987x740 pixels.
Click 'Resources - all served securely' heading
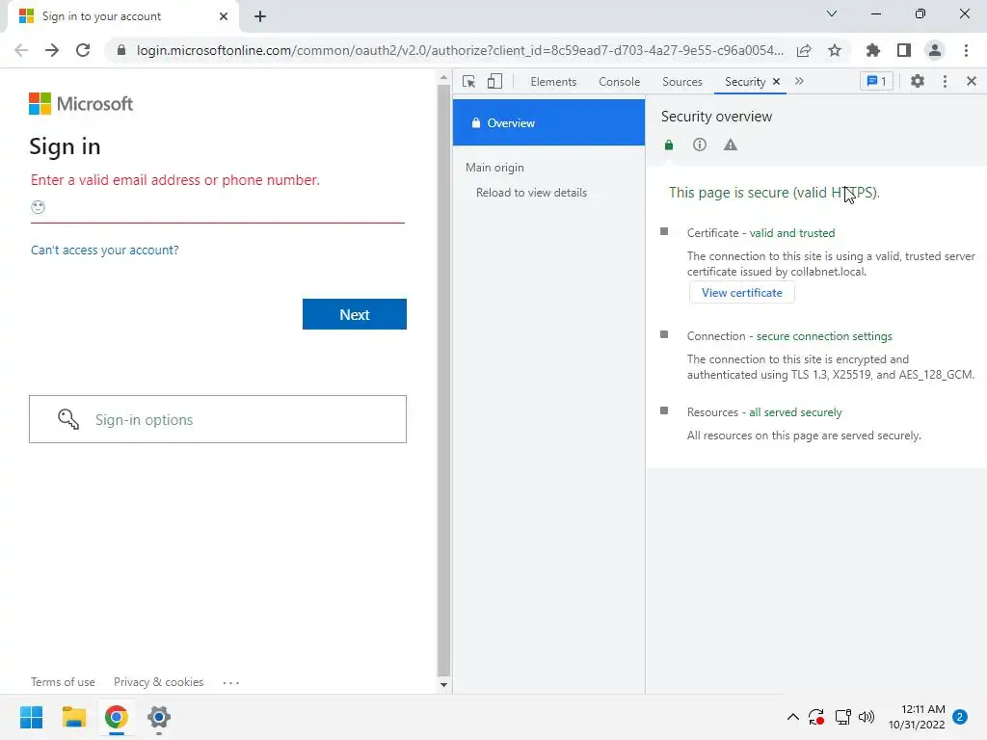[x=764, y=412]
